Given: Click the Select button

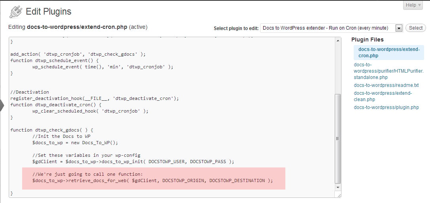Looking at the screenshot, I should click(416, 28).
